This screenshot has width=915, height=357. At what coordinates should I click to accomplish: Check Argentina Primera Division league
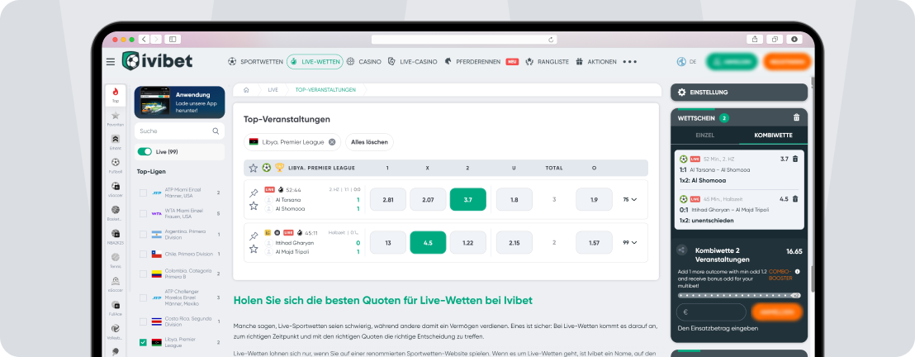click(143, 235)
